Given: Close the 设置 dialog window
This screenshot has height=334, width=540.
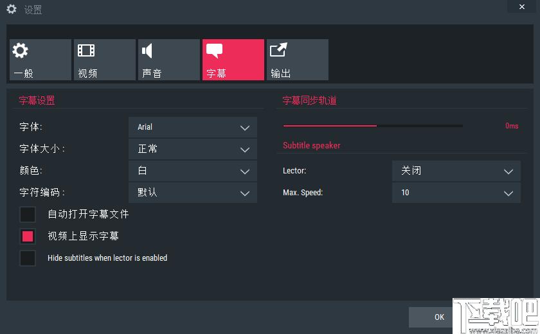Looking at the screenshot, I should [x=522, y=6].
